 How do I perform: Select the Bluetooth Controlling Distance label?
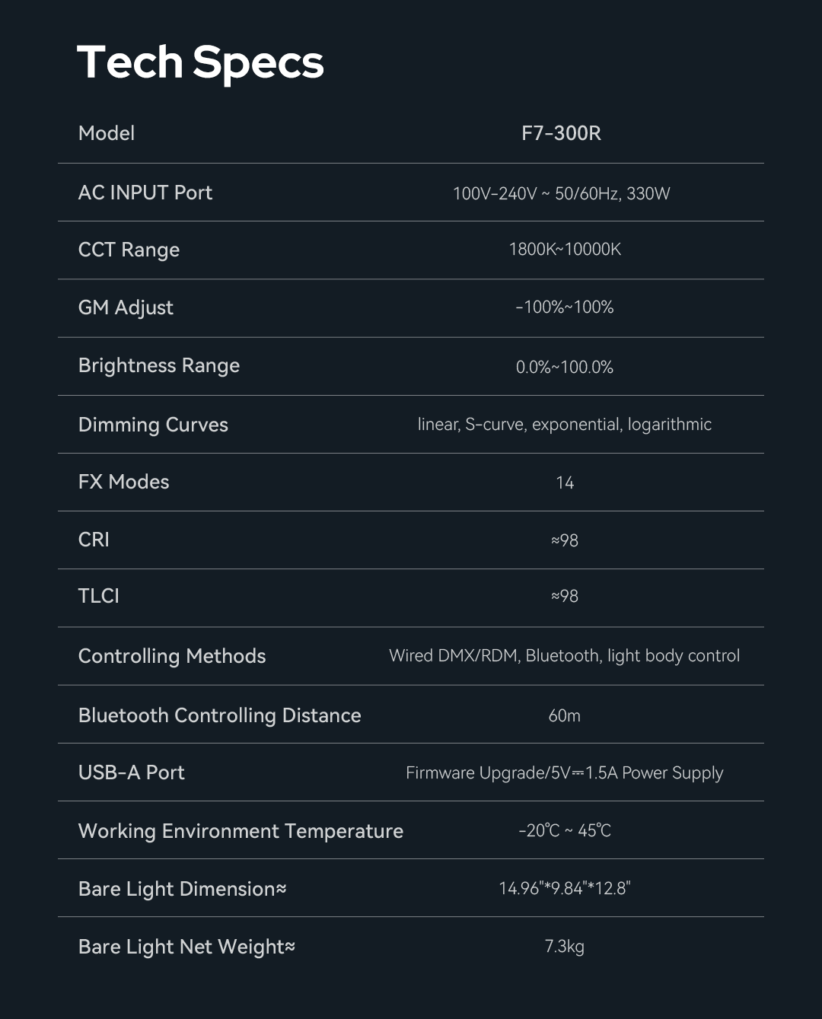point(219,715)
